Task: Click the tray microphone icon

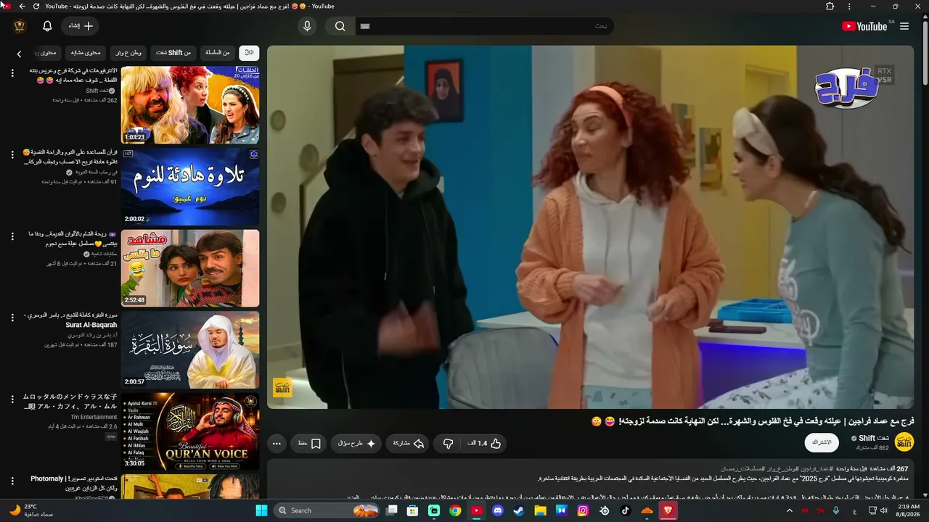Action: tap(837, 510)
